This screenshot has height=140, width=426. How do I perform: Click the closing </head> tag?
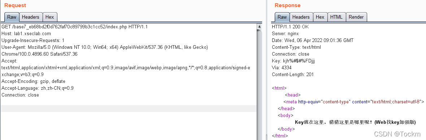[286, 109]
